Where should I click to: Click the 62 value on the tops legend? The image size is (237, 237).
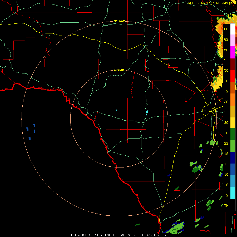[226, 39]
